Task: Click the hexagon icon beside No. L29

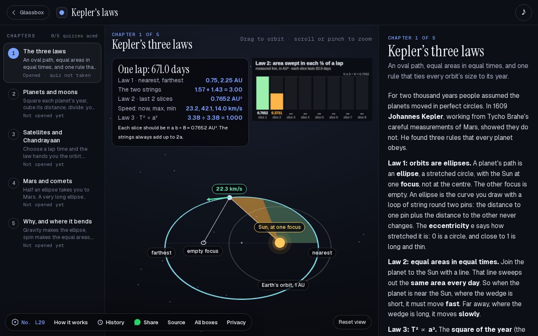Action: [15, 322]
